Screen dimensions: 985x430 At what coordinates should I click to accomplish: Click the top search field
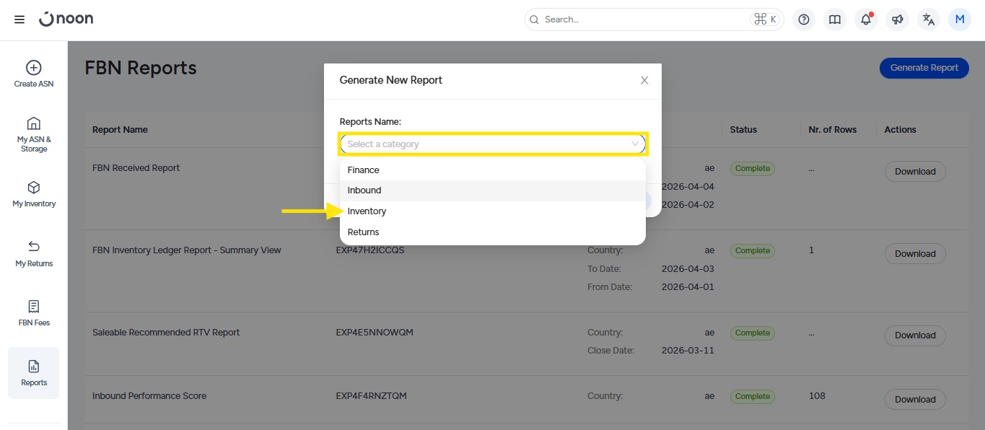[x=642, y=19]
